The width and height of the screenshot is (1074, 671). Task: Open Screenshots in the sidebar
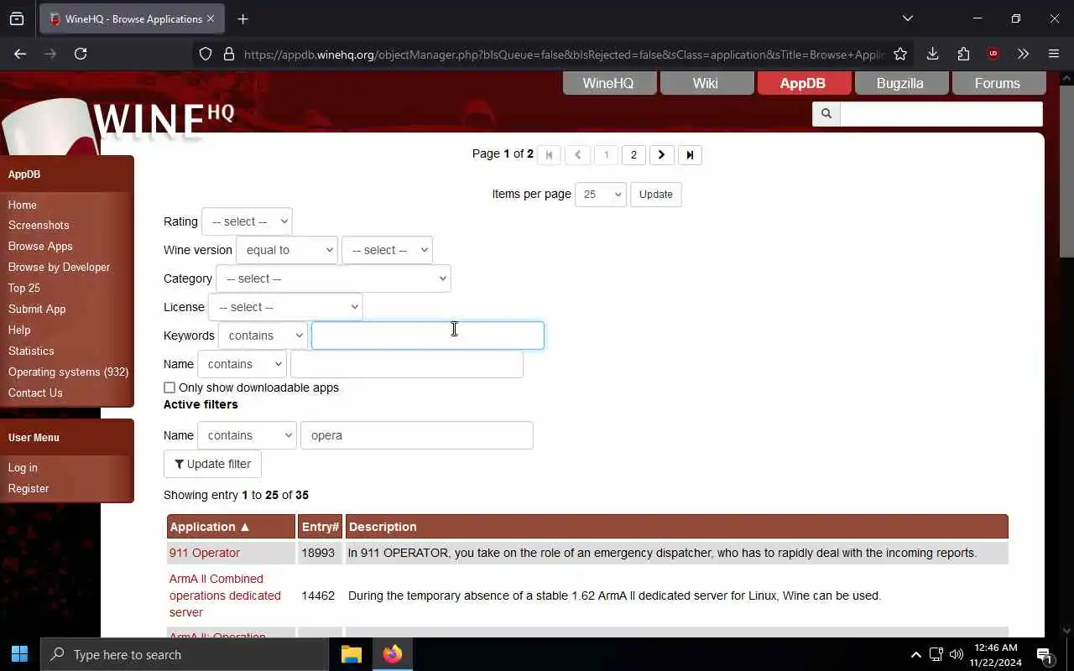tap(39, 225)
